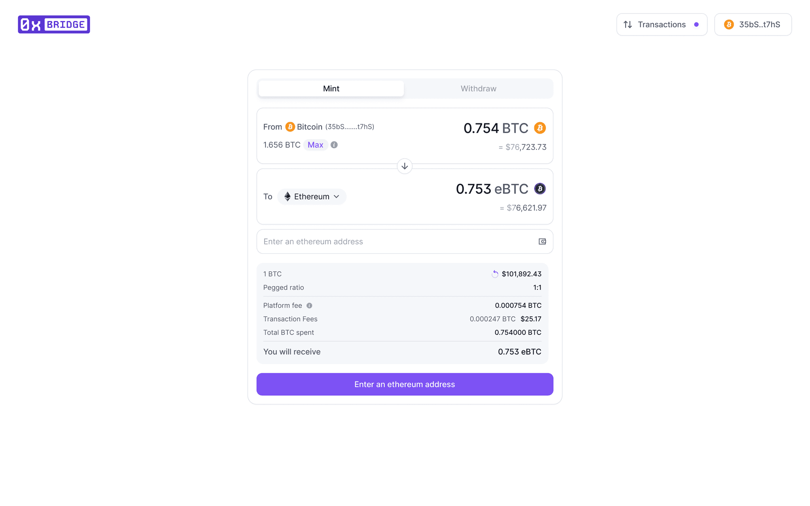This screenshot has width=810, height=506.
Task: Switch to the Withdraw tab
Action: 478,89
